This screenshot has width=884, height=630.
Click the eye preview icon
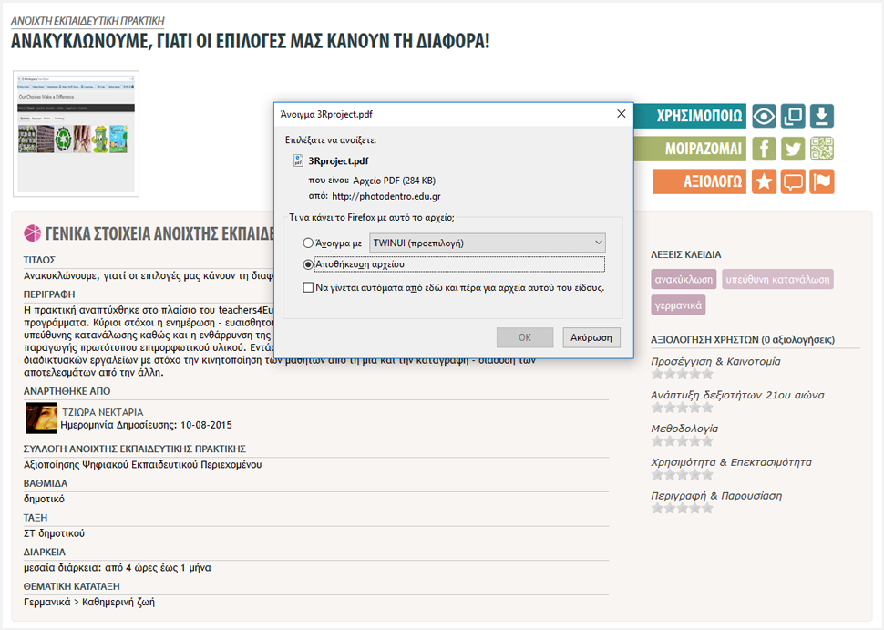[x=764, y=116]
